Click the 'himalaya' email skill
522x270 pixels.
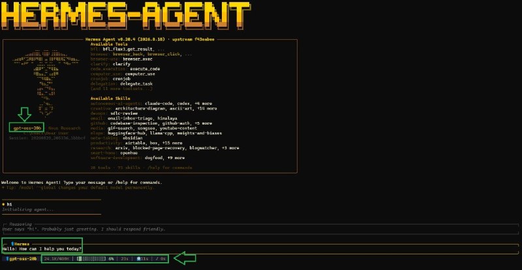tap(167, 118)
